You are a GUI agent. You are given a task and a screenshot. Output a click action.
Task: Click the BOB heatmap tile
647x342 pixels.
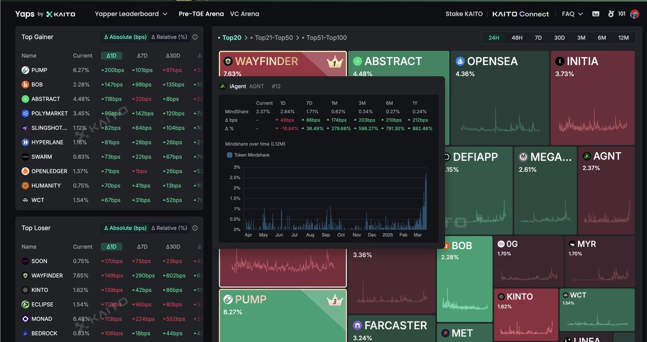[464, 278]
